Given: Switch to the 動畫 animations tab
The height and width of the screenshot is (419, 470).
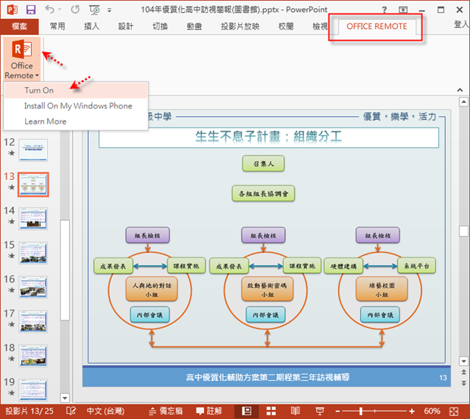Looking at the screenshot, I should point(194,27).
